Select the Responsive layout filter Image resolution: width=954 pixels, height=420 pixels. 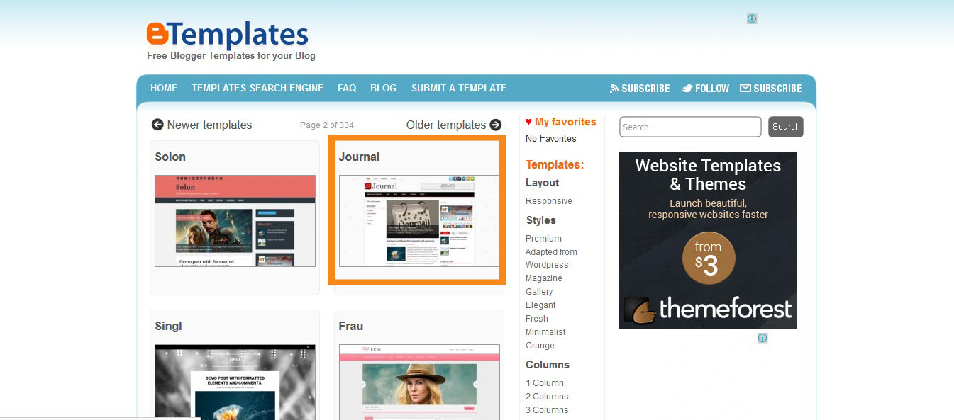[x=549, y=201]
